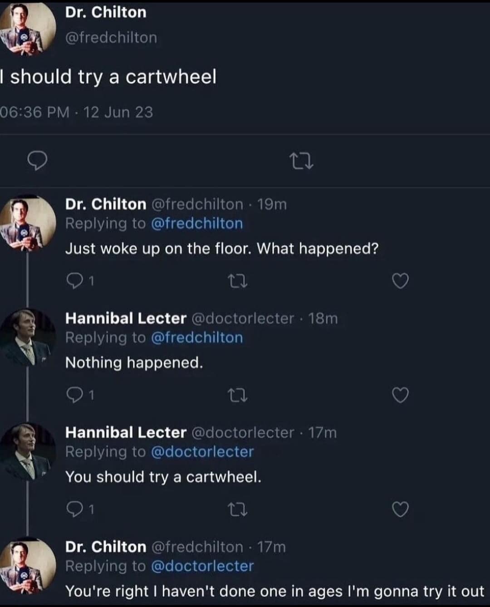The height and width of the screenshot is (607, 490).
Task: Open Hannibal Lecter's avatar on "Nothing happened." reply
Action: pos(27,337)
